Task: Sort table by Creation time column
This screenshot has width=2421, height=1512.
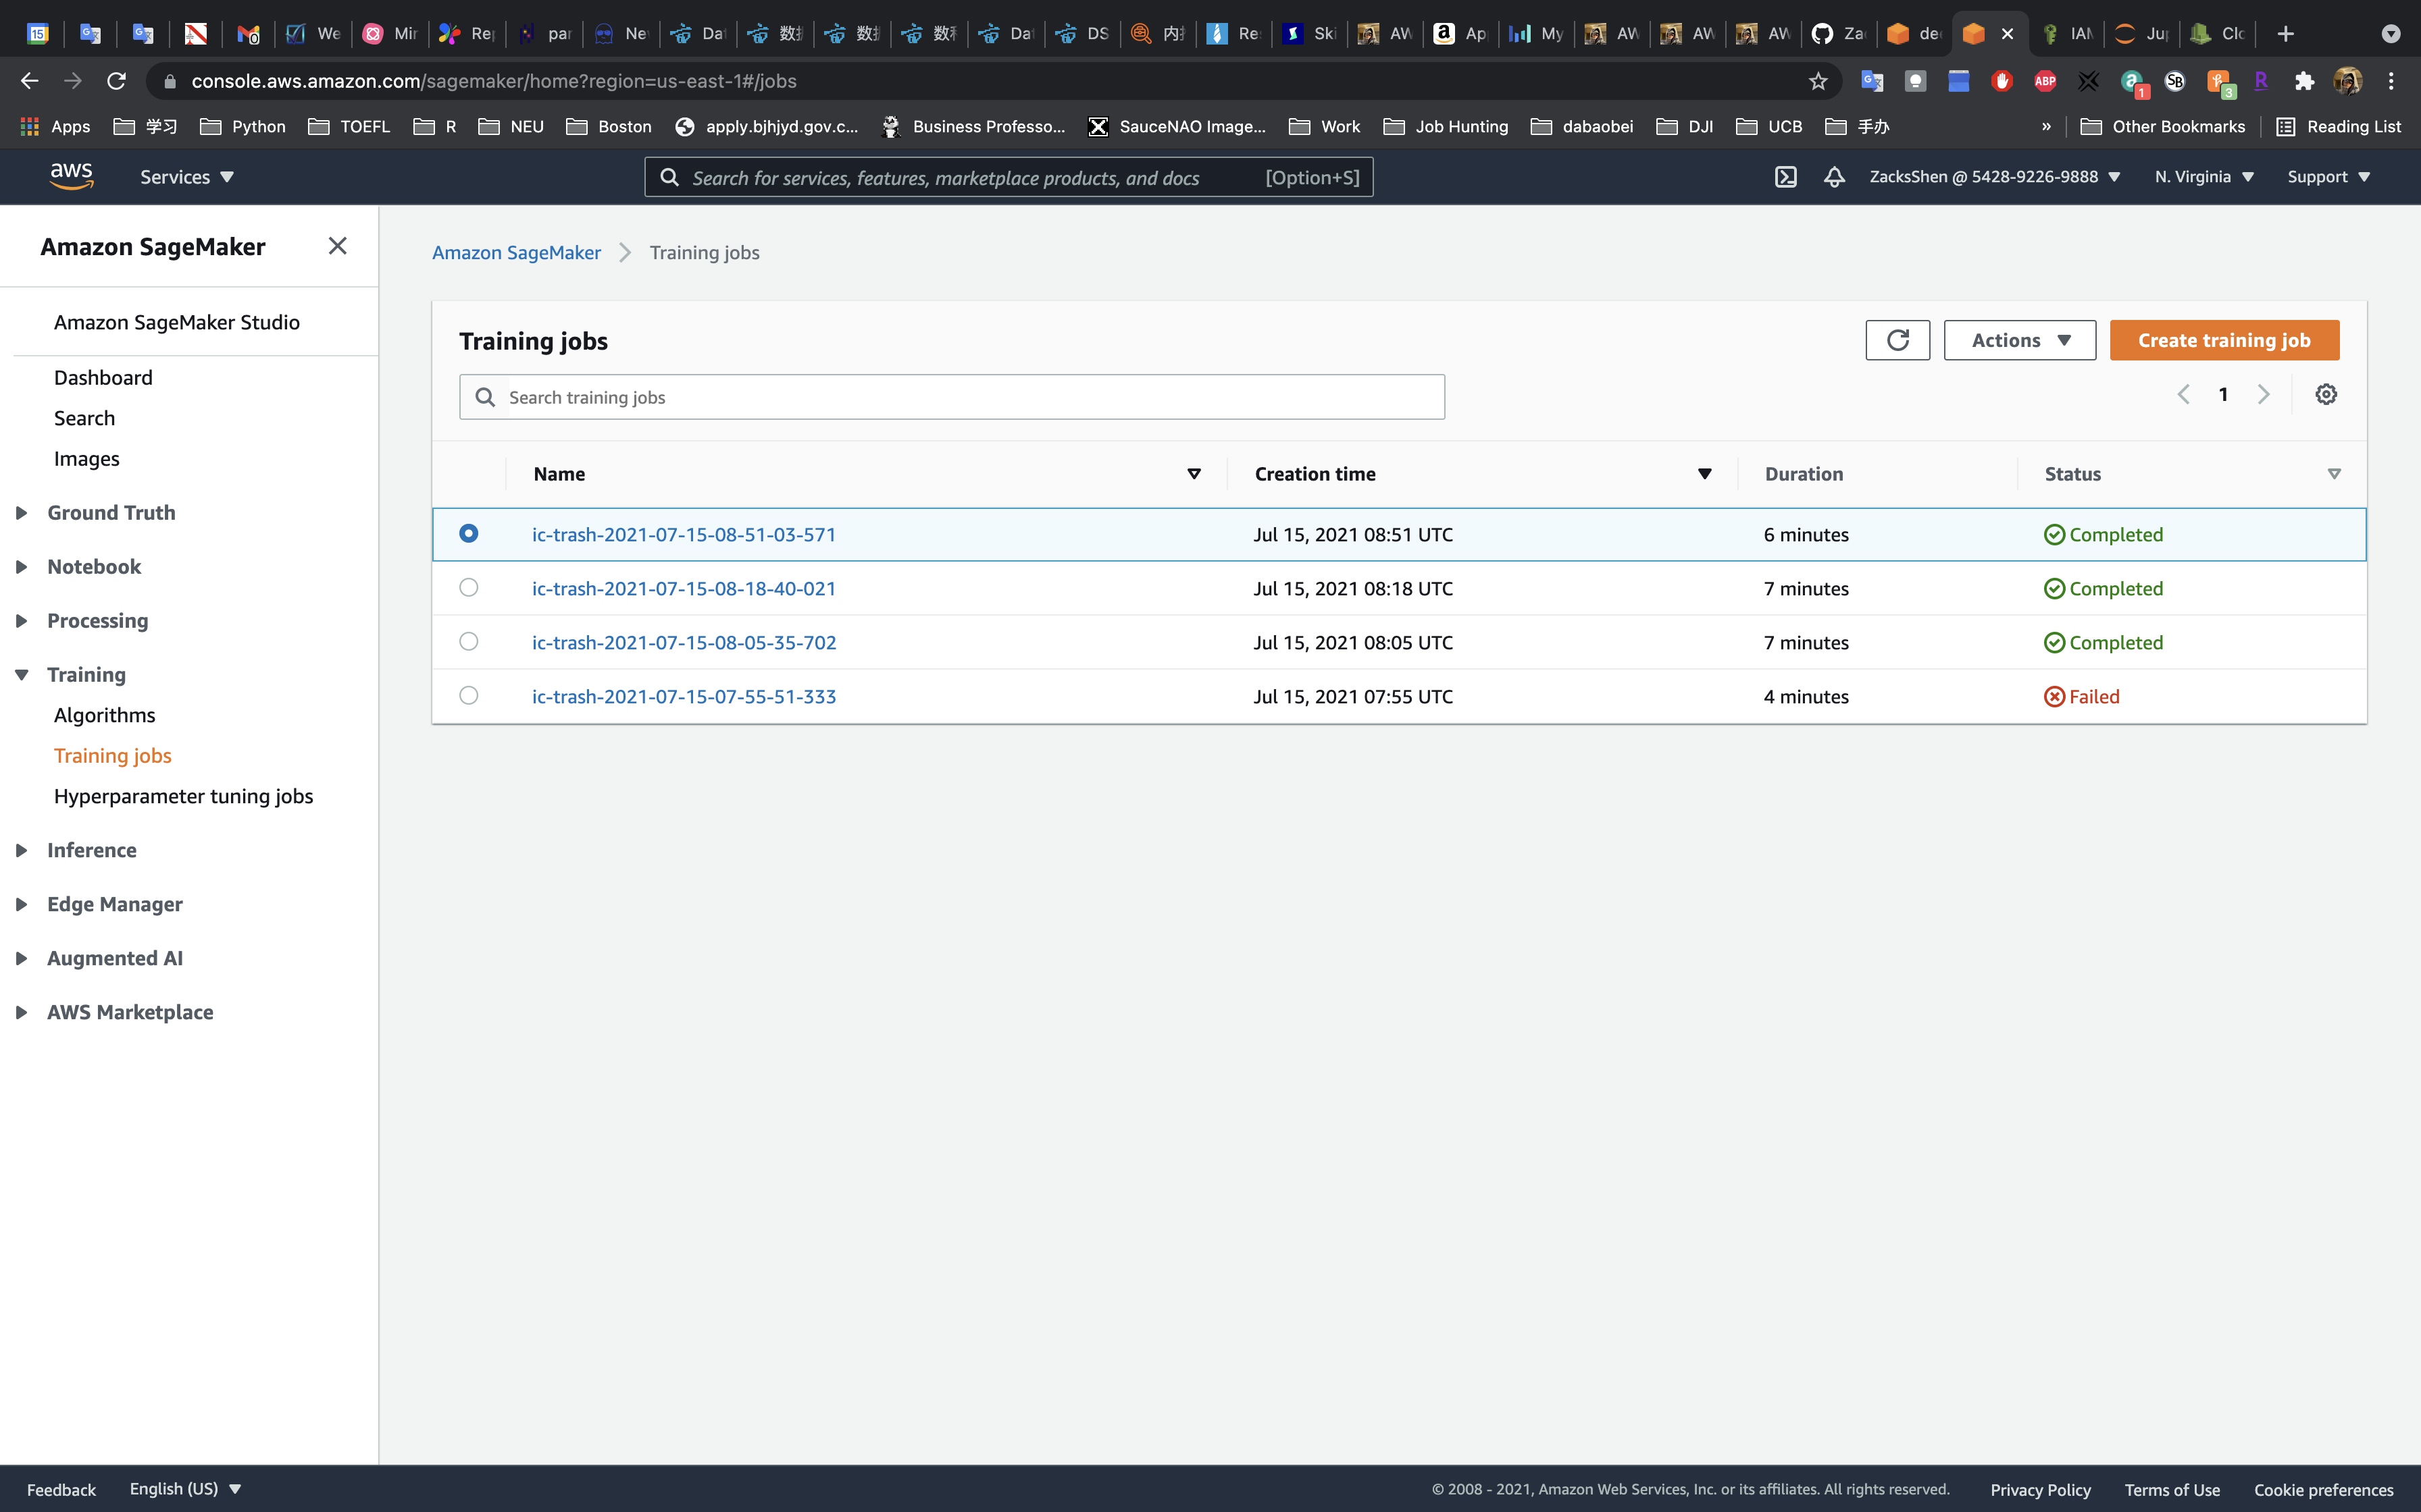Action: (x=1315, y=474)
